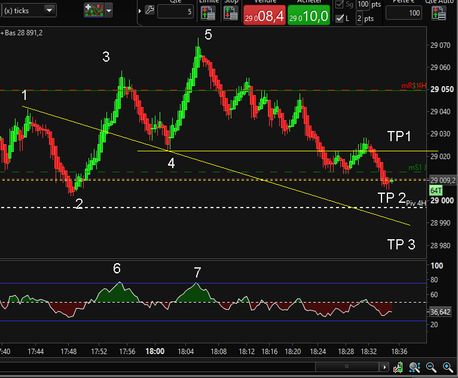Screen dimensions: 458x378
Task: Select the TP1 text annotation
Action: [399, 136]
